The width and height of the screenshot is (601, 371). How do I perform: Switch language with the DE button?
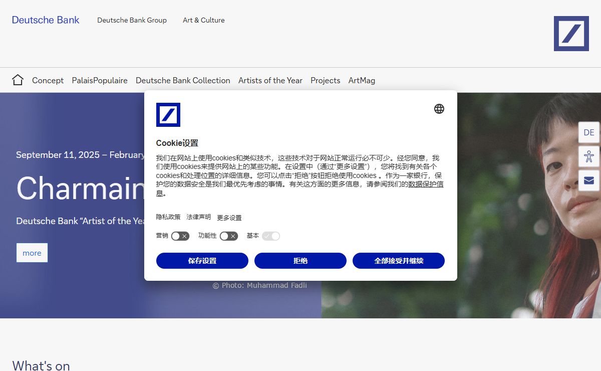pyautogui.click(x=589, y=132)
